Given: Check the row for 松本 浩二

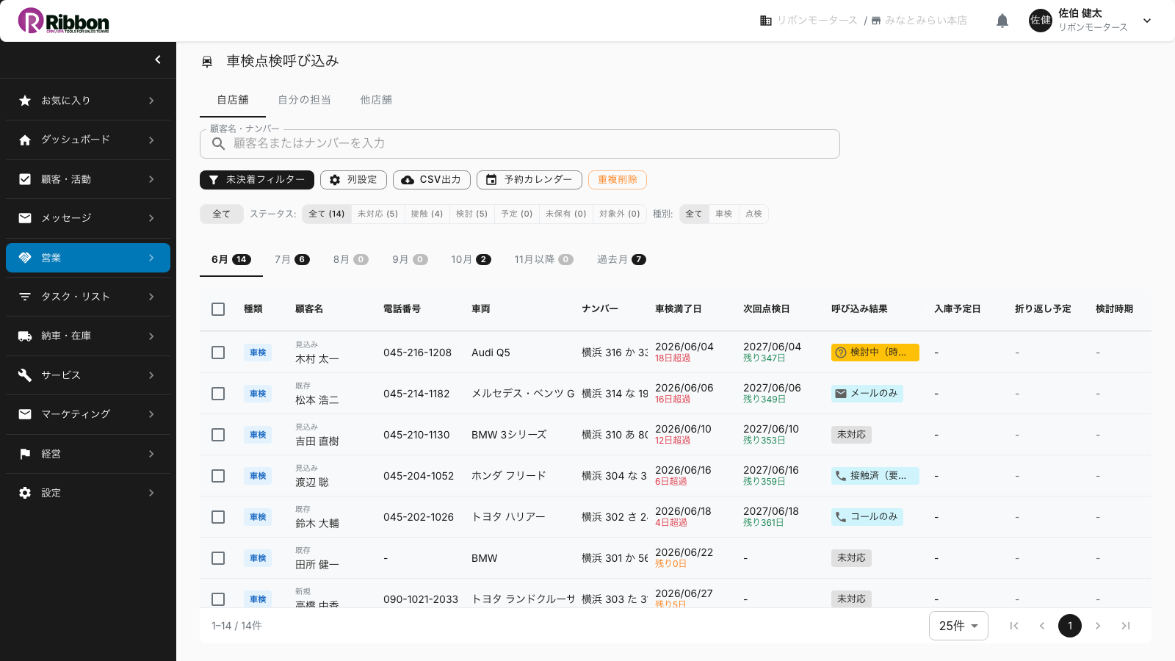Looking at the screenshot, I should coord(218,394).
